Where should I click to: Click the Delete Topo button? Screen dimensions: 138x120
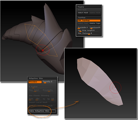point(95,23)
